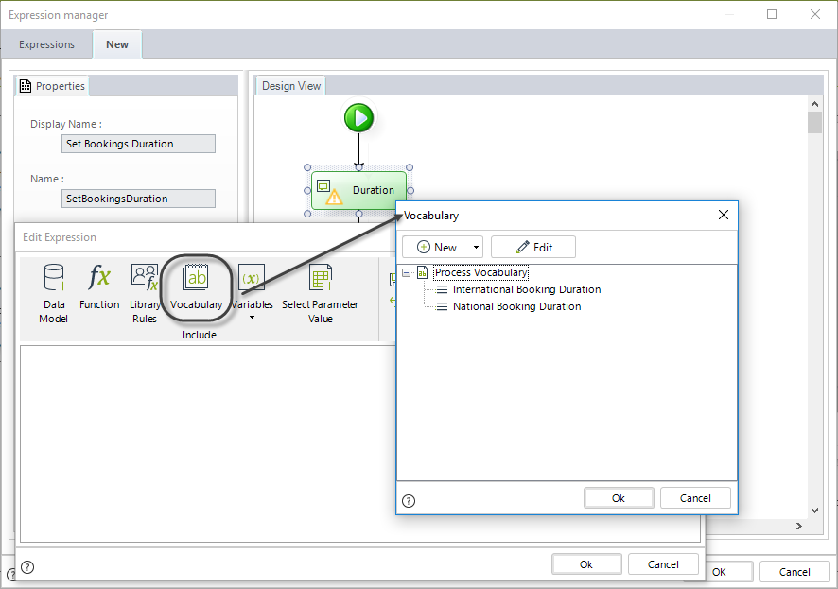
Task: Click the Design View vertical scrollbar thumb
Action: [x=814, y=123]
